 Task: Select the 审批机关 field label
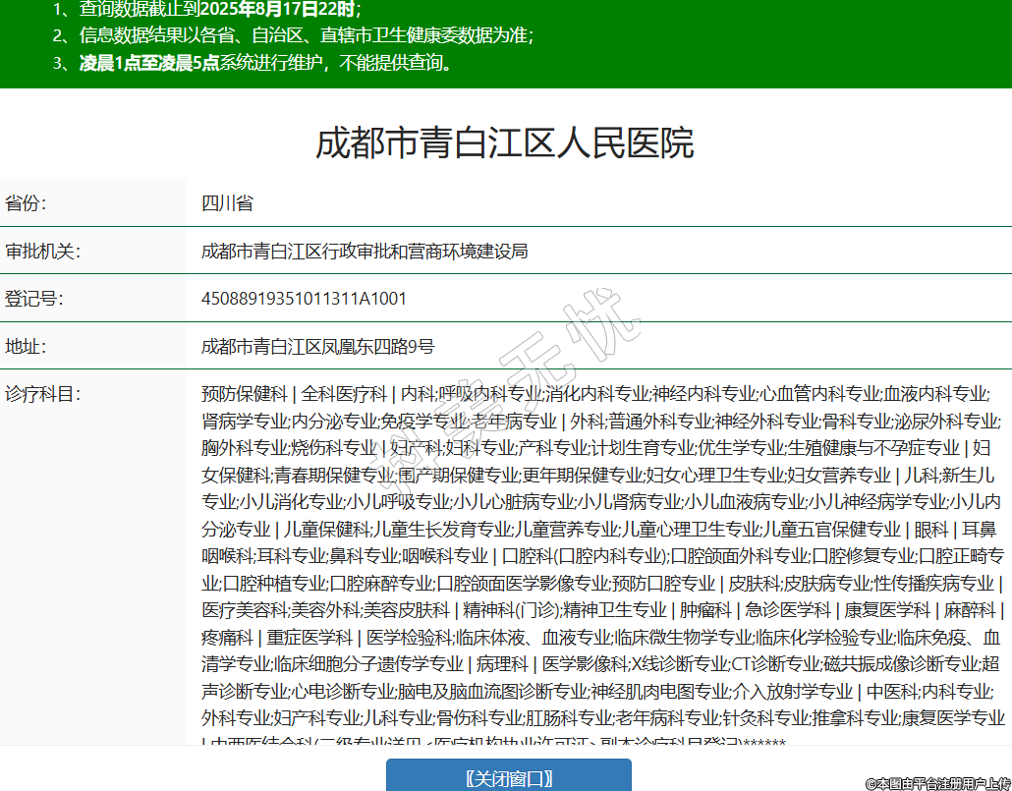pyautogui.click(x=42, y=251)
